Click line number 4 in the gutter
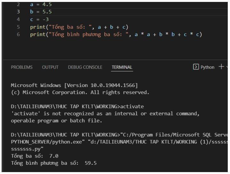The width and height of the screenshot is (230, 174). 19,20
